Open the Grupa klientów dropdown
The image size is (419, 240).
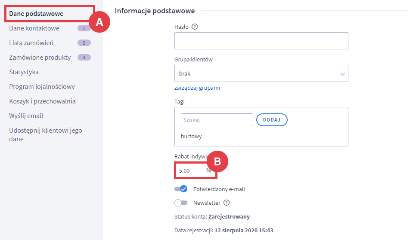pyautogui.click(x=261, y=73)
